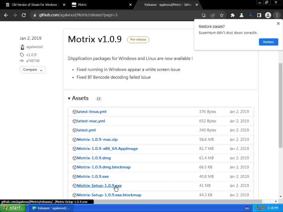The image size is (283, 212).
Task: Click the flask experiments icon
Action: tap(242, 15)
